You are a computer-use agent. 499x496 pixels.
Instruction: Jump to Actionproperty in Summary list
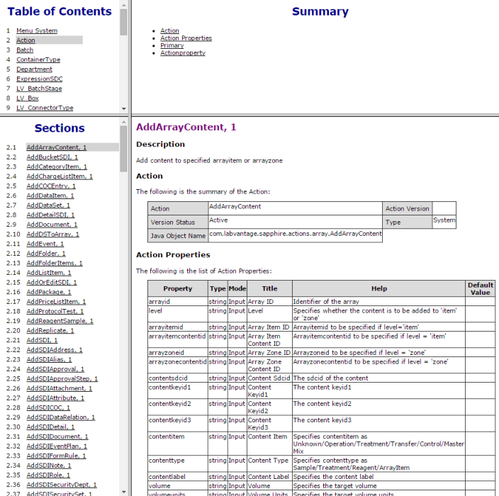point(183,53)
